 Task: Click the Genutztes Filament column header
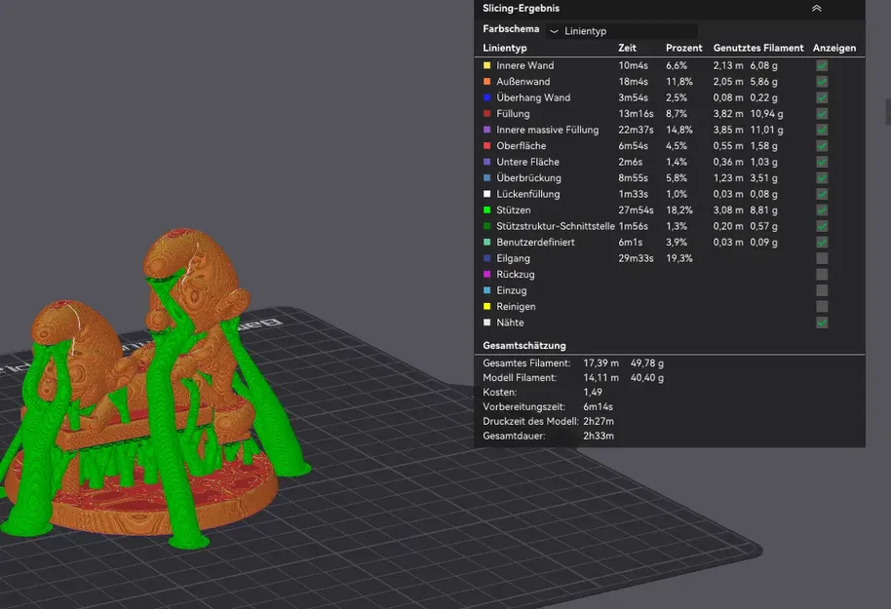pyautogui.click(x=758, y=49)
